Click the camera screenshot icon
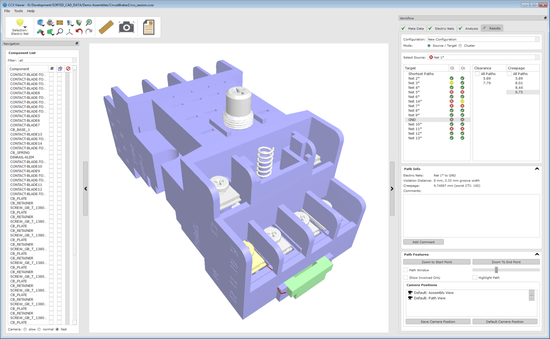 click(x=126, y=27)
